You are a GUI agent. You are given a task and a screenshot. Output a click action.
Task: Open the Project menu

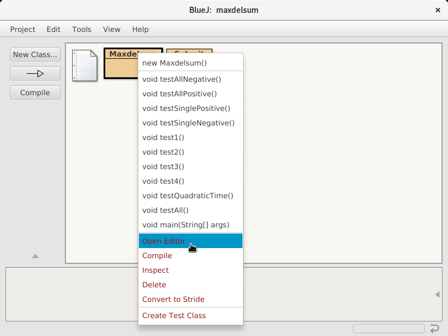[x=22, y=29]
